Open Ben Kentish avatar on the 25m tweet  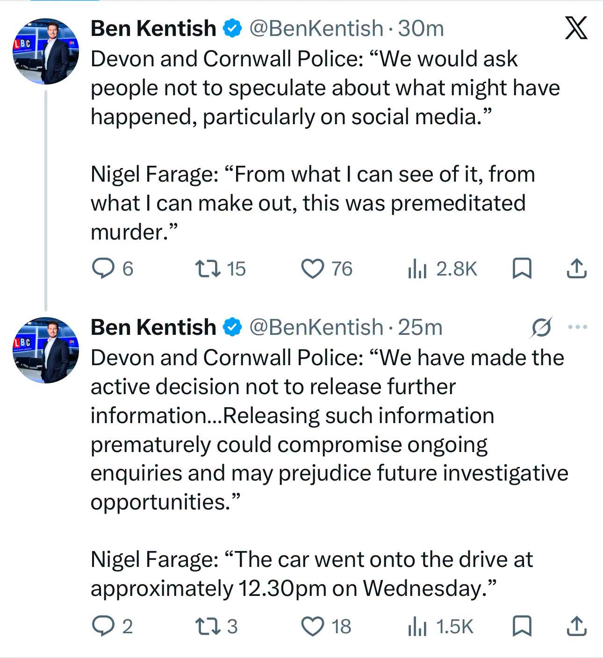[45, 350]
